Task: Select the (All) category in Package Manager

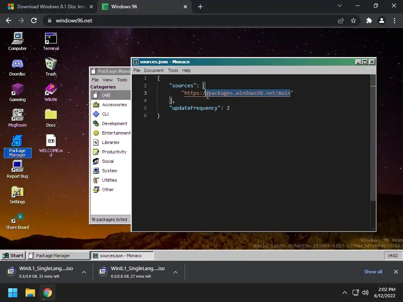Action: [x=111, y=95]
